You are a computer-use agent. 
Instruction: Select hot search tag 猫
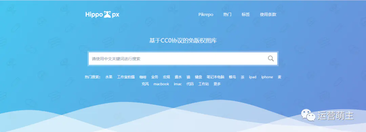pos(188,77)
